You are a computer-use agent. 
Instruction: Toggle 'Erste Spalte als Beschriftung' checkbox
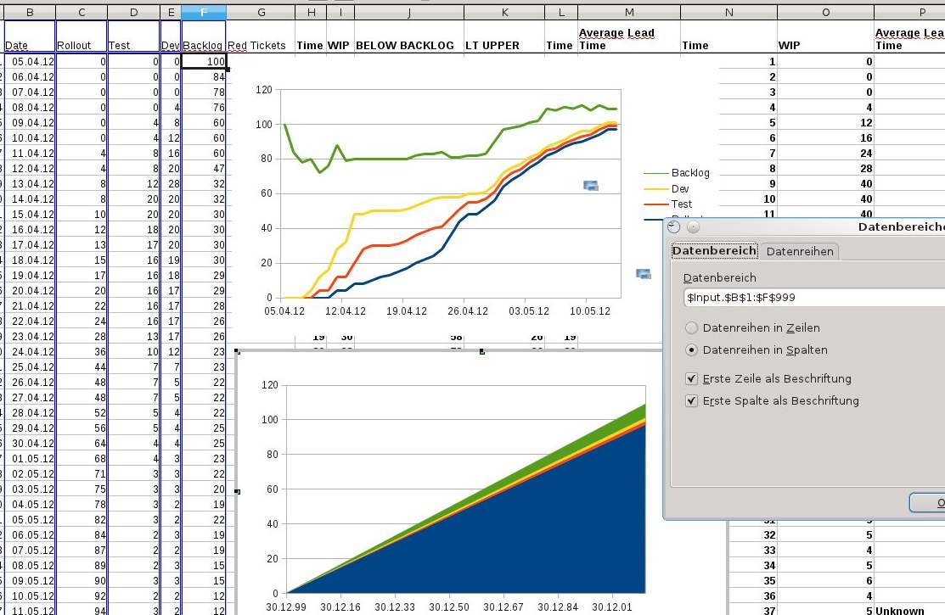pyautogui.click(x=692, y=400)
